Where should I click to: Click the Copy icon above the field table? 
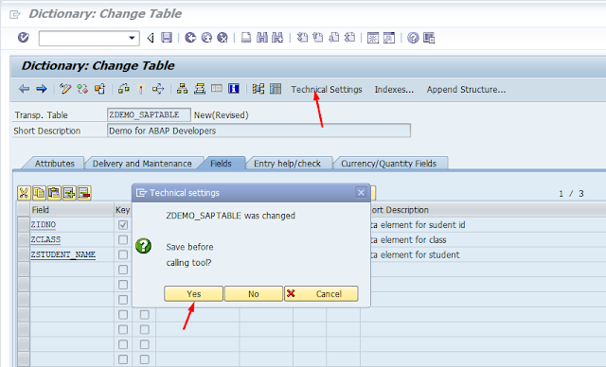39,193
